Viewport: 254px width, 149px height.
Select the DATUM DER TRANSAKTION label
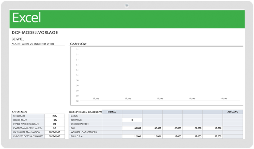pyautogui.click(x=28, y=132)
